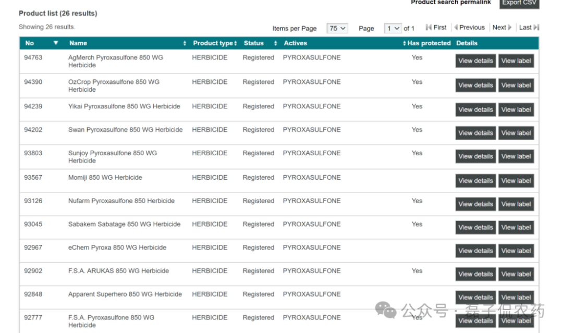The width and height of the screenshot is (563, 333).
Task: View details for F.S.A. ARUKAS 92902
Action: [x=476, y=274]
